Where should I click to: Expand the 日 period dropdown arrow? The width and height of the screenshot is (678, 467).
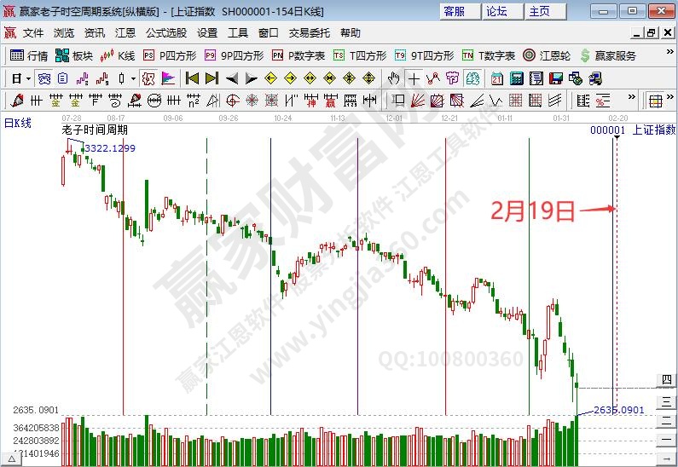point(28,79)
